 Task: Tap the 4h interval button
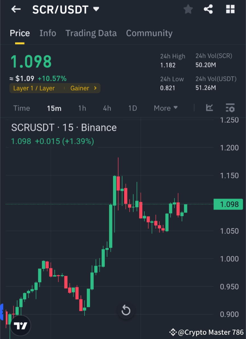[107, 108]
